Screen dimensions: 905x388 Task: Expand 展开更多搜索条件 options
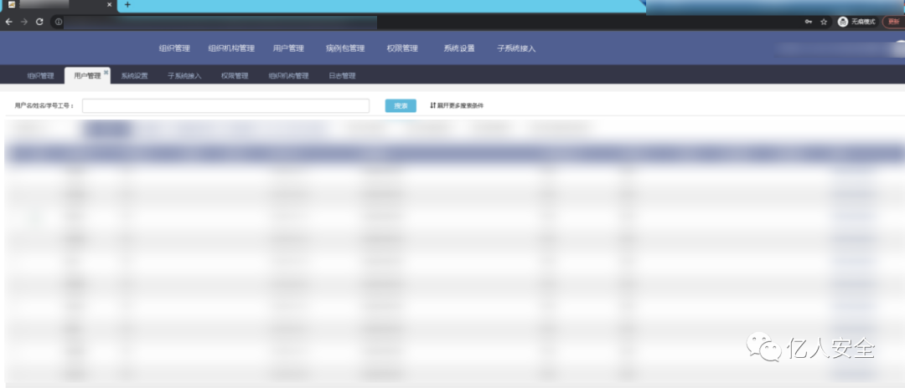click(457, 106)
